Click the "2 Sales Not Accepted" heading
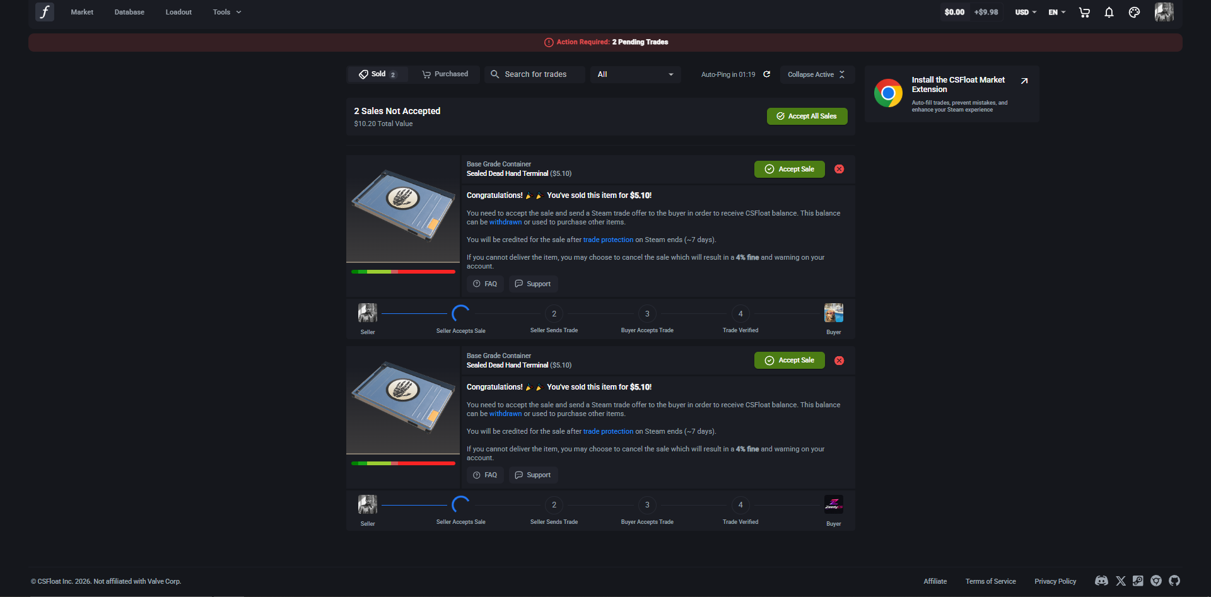This screenshot has height=597, width=1211. [x=397, y=111]
